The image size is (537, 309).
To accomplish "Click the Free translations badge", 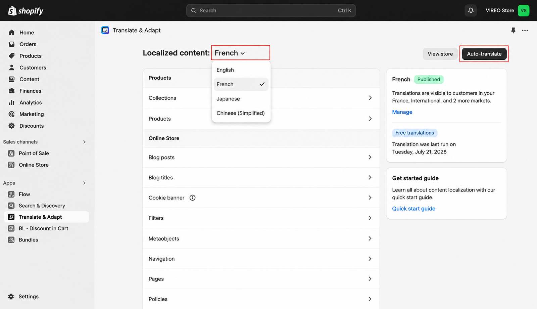I will 414,133.
